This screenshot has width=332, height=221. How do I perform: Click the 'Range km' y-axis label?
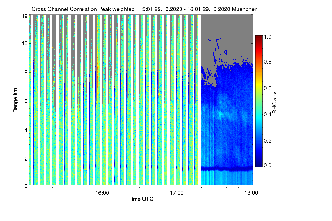pyautogui.click(x=15, y=100)
